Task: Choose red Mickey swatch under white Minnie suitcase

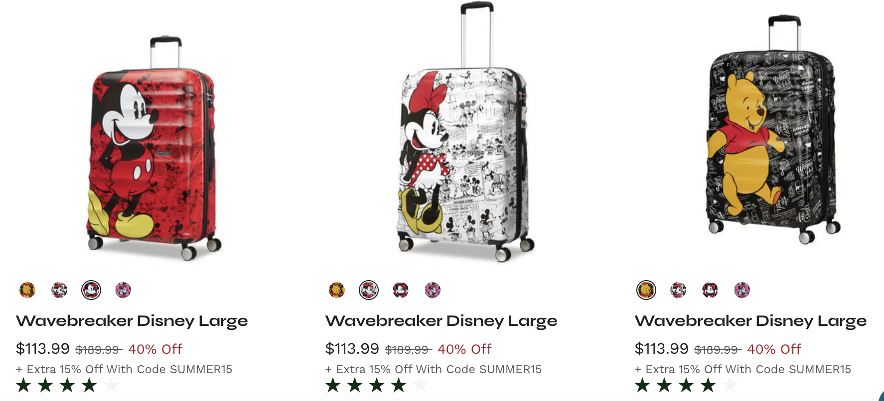Action: 401,290
